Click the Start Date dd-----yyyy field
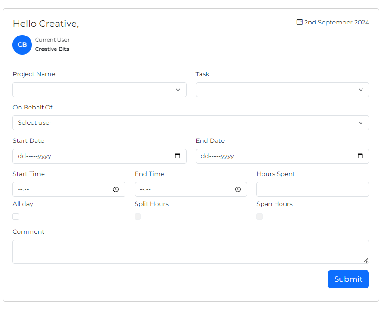Image resolution: width=387 pixels, height=322 pixels. 100,156
